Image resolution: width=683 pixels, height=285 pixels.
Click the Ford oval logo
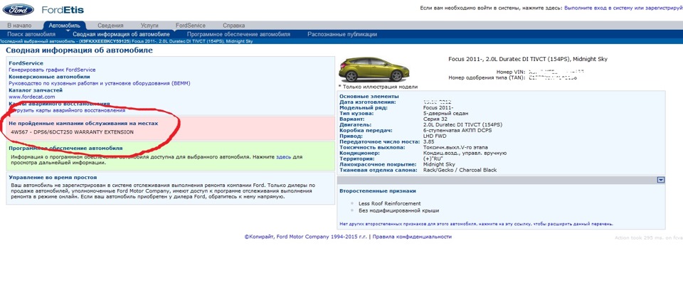[18, 9]
